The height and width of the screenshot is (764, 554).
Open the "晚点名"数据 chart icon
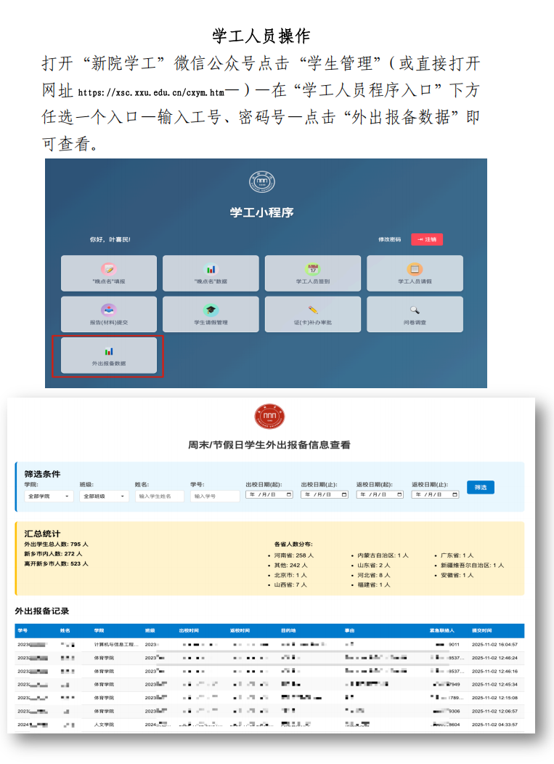coord(211,269)
